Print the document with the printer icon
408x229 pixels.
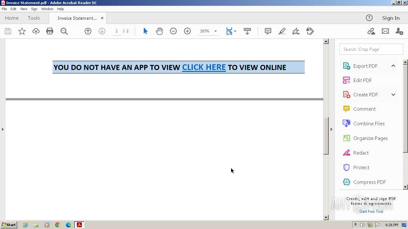(50, 31)
